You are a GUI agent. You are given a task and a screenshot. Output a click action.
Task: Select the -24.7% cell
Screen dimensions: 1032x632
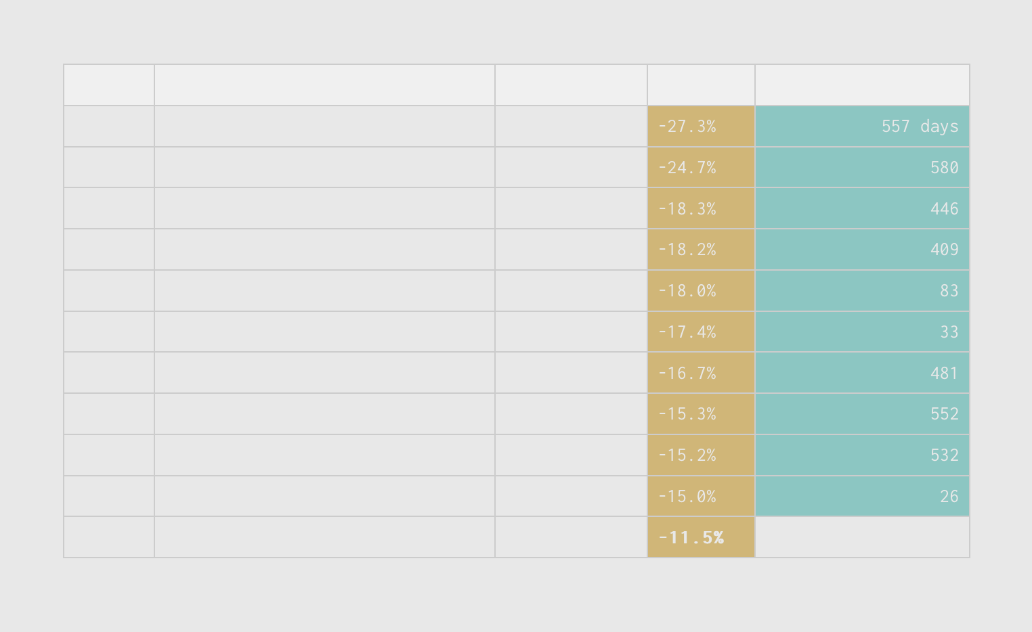pyautogui.click(x=701, y=167)
